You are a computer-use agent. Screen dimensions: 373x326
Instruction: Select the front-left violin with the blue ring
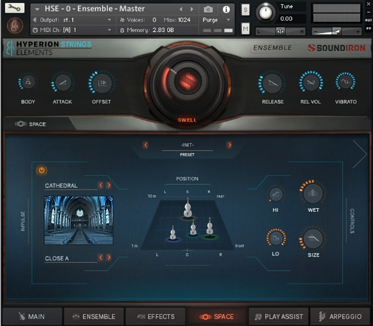click(173, 233)
